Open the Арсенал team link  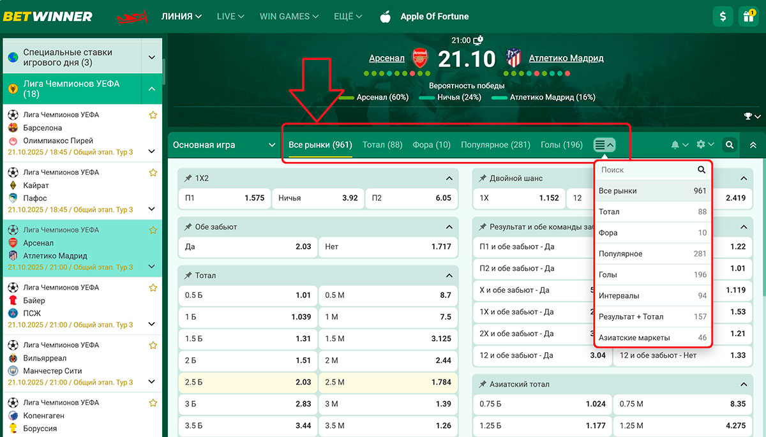387,57
